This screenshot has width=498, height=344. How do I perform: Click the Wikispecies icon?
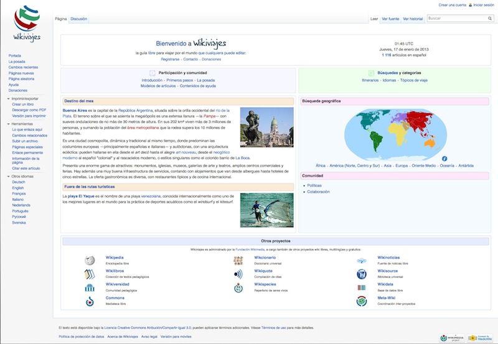click(238, 288)
